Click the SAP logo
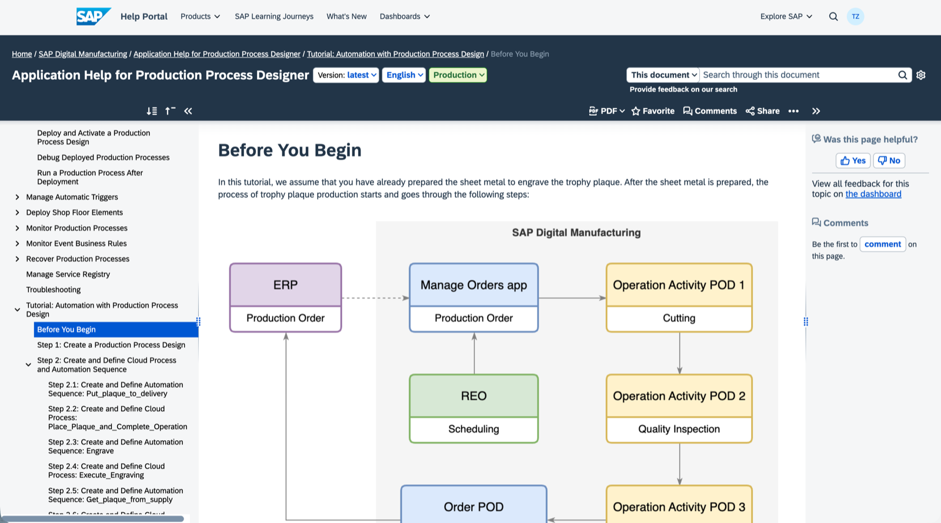Viewport: 941px width, 523px height. (94, 16)
